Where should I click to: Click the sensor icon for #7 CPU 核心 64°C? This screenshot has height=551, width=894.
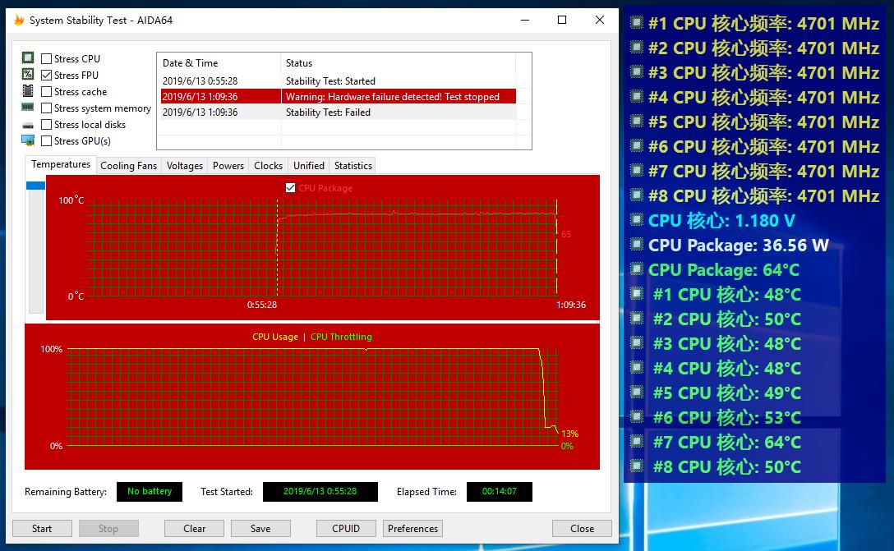point(637,442)
